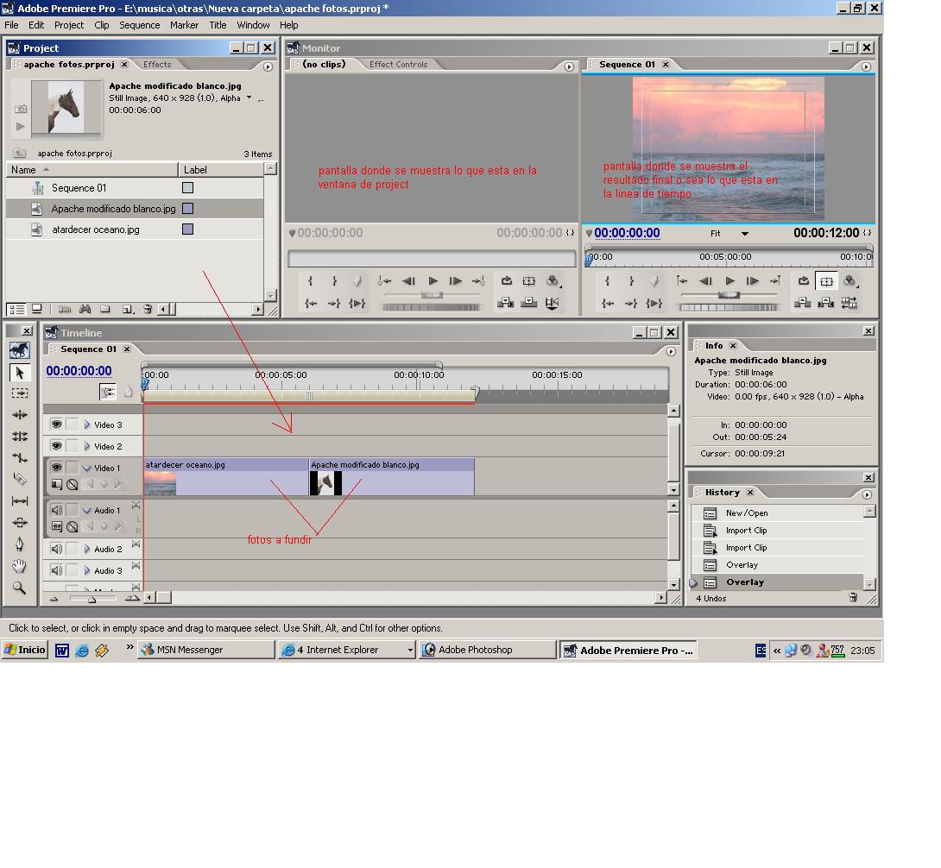941x868 pixels.
Task: Select the New/Open history state
Action: coord(778,513)
